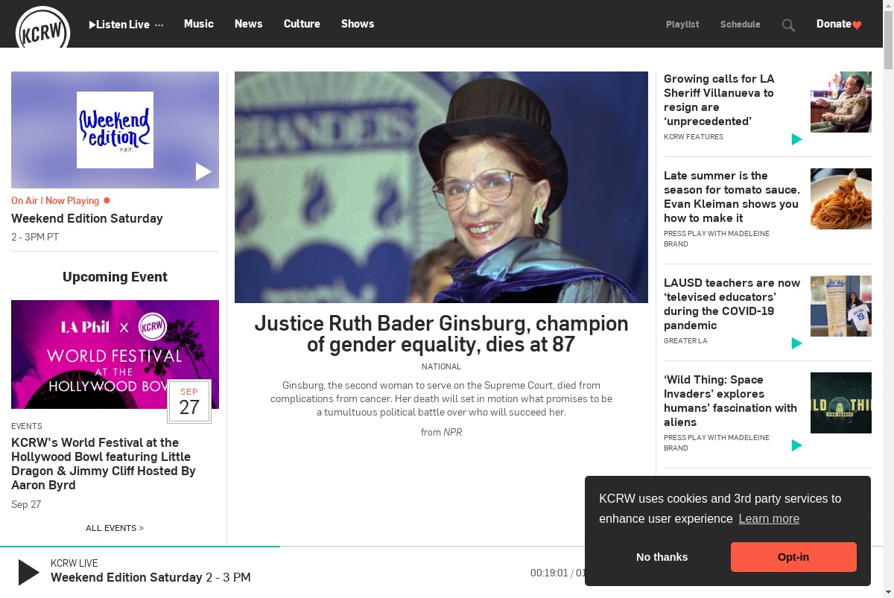894x598 pixels.
Task: View ALL EVENTS link
Action: [115, 528]
